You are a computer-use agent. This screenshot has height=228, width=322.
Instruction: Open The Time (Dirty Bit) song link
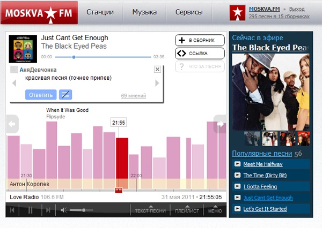265,176
